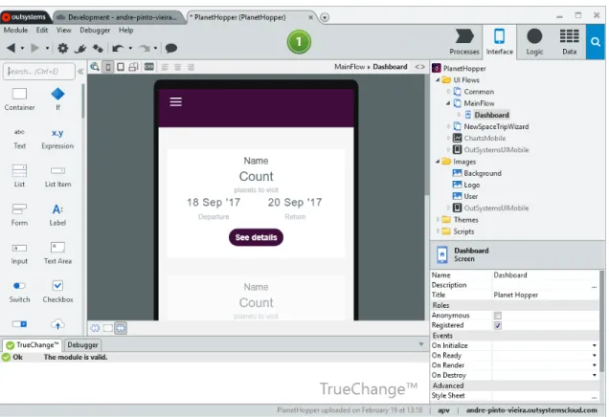Open the Edit menu
The width and height of the screenshot is (609, 417).
pos(42,30)
